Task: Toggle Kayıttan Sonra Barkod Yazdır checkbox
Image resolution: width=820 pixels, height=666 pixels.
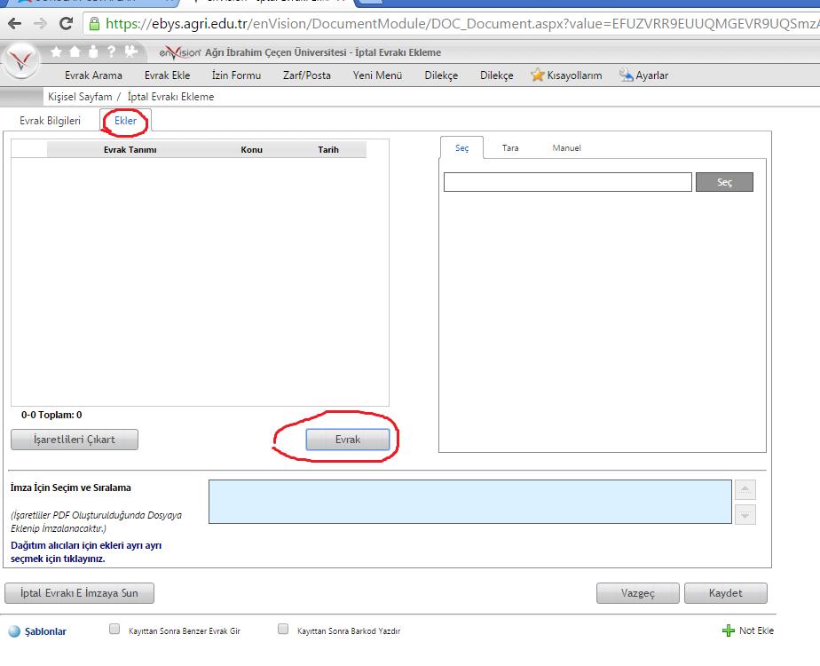Action: pos(283,630)
